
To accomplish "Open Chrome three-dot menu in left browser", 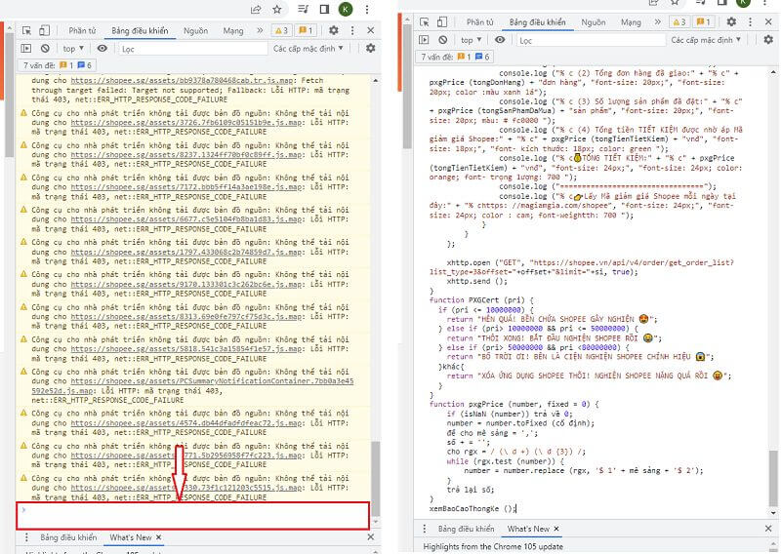I will [x=367, y=9].
